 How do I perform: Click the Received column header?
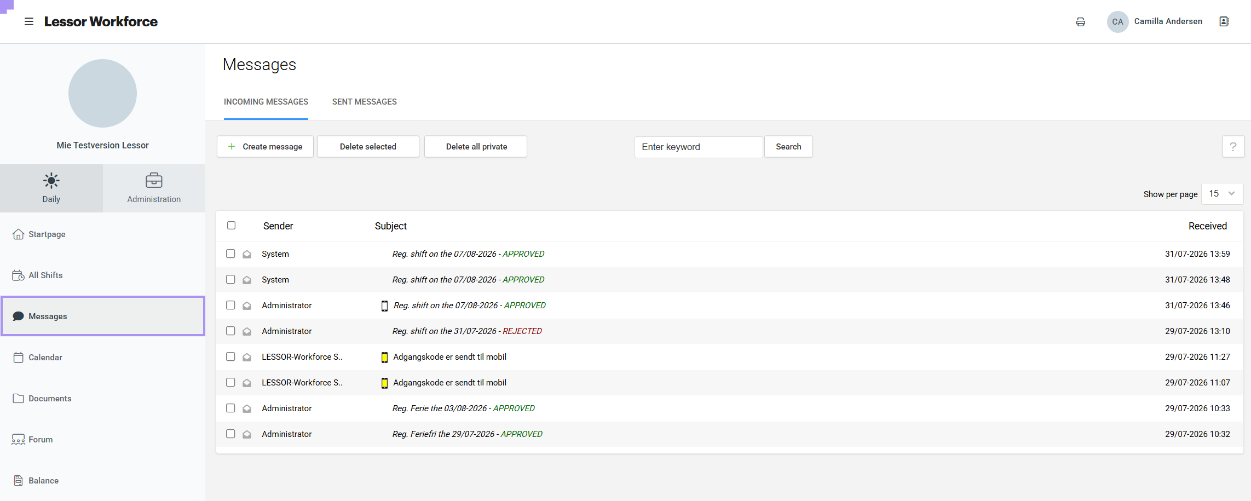pos(1208,226)
